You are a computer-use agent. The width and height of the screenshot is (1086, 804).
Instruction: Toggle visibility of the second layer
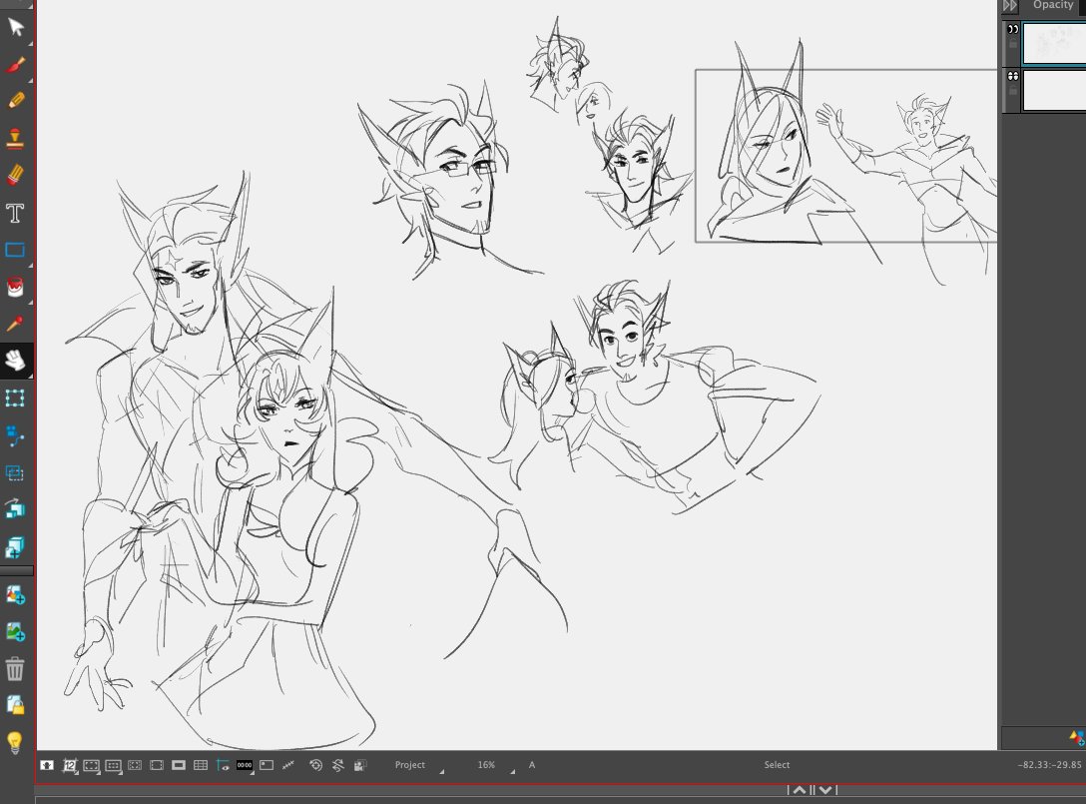tap(1012, 76)
